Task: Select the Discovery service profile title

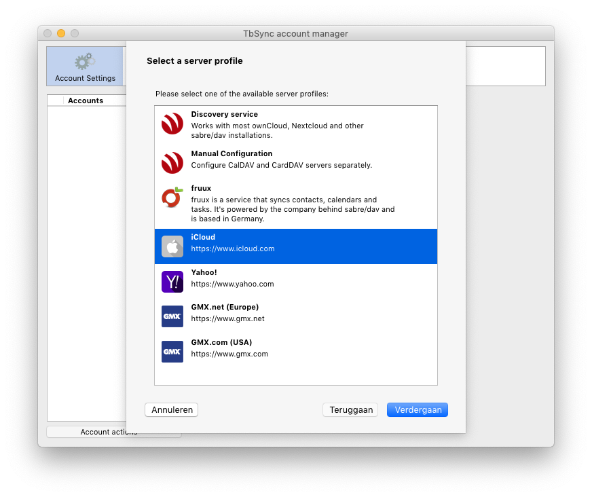Action: point(224,114)
